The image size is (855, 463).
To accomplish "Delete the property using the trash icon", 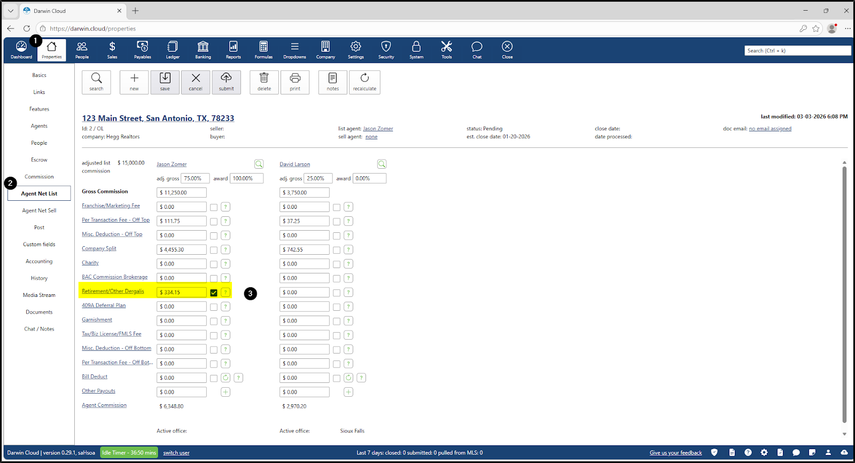I will 264,82.
